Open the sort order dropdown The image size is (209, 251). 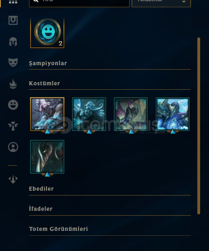click(161, 2)
